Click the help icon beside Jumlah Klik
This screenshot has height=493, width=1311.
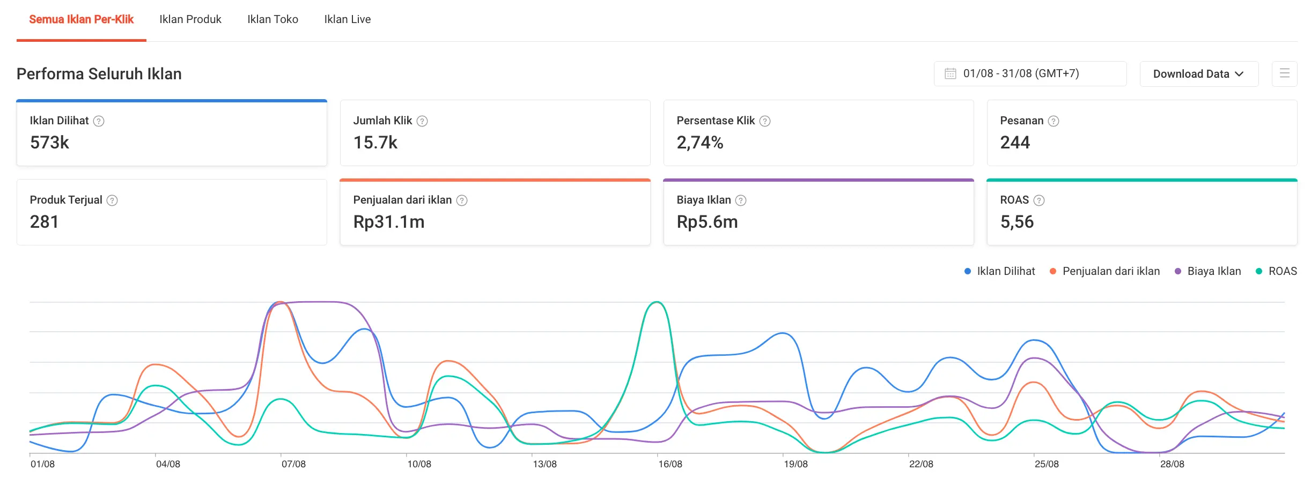[422, 121]
